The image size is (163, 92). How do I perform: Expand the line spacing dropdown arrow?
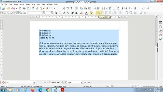[x=138, y=13]
